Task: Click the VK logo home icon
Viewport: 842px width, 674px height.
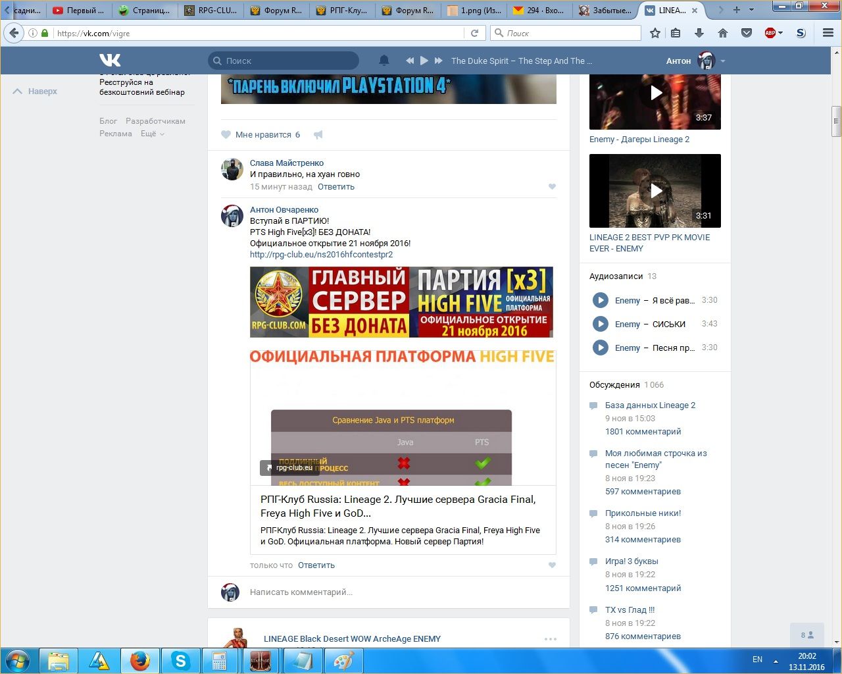Action: [110, 61]
